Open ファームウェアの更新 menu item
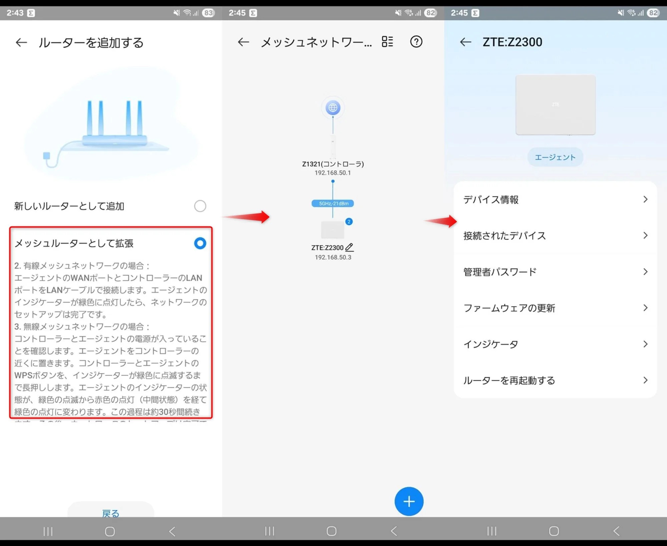 [509, 308]
